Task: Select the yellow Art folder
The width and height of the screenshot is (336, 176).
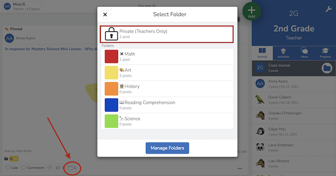Action: [x=167, y=73]
